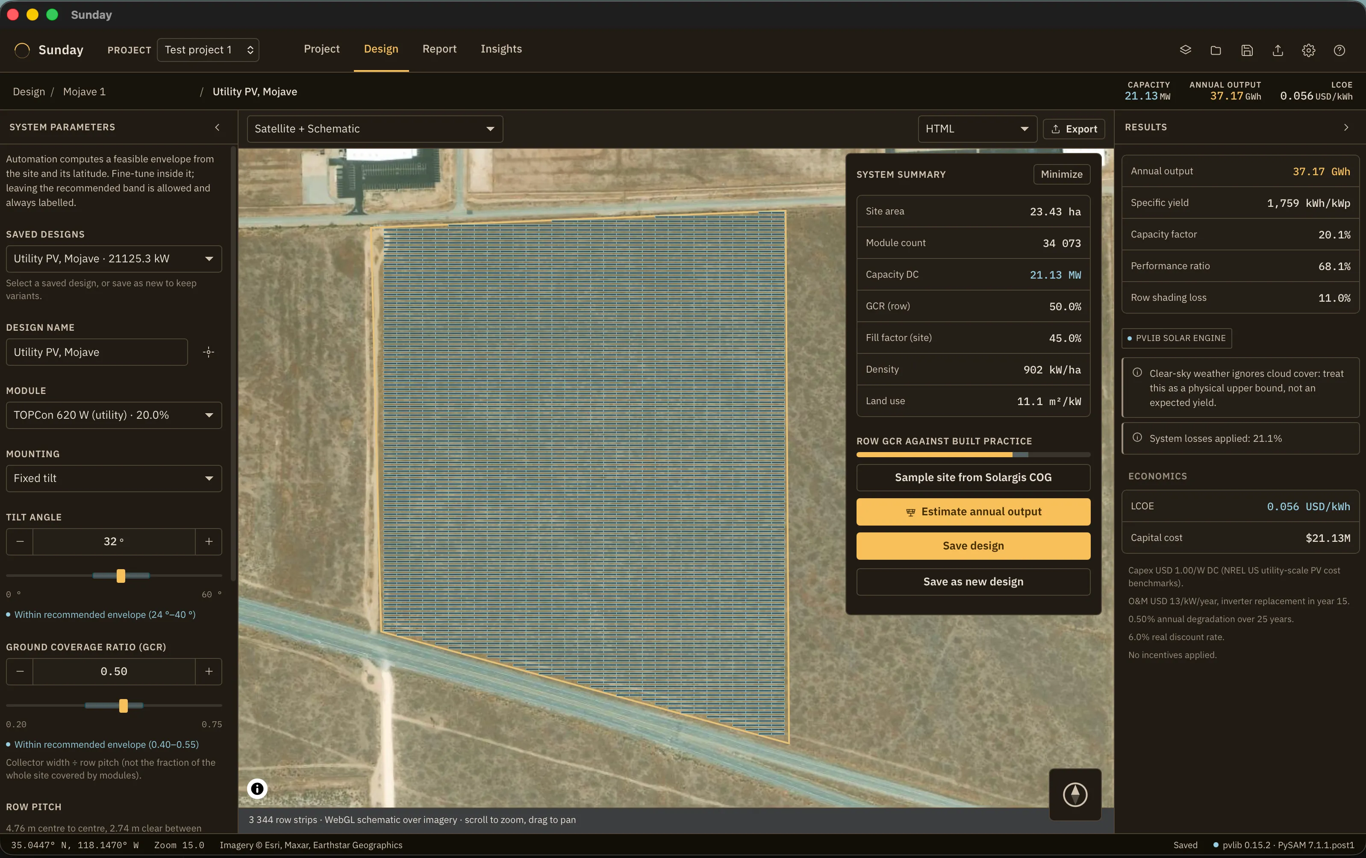Switch to the Insights tab

coord(501,49)
